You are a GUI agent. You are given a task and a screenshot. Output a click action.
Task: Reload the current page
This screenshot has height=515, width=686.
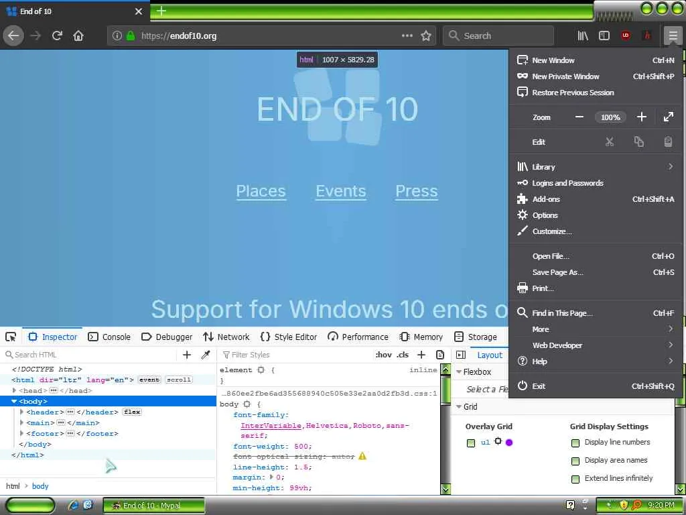point(57,36)
